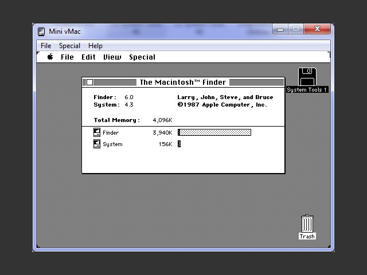Click the Finder memory size 3,940K
This screenshot has height=275, width=367.
coord(162,133)
